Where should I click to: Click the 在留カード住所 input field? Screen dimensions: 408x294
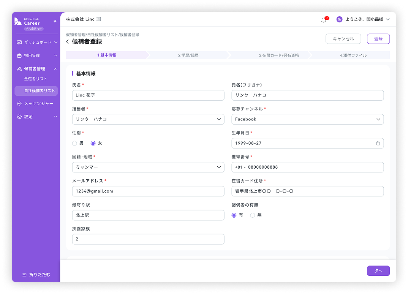pos(308,191)
